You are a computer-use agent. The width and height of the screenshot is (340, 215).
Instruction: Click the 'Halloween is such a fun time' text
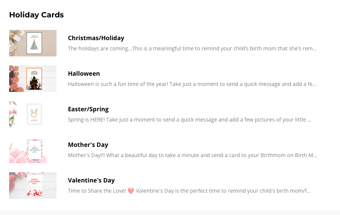[x=192, y=84]
